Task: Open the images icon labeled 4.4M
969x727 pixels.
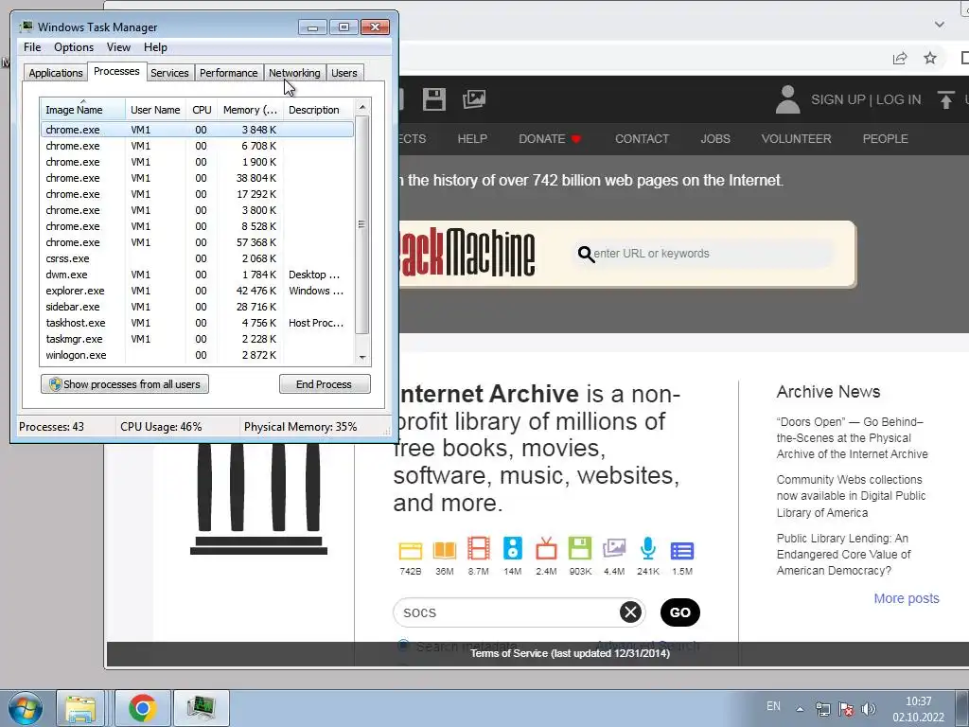Action: (614, 548)
